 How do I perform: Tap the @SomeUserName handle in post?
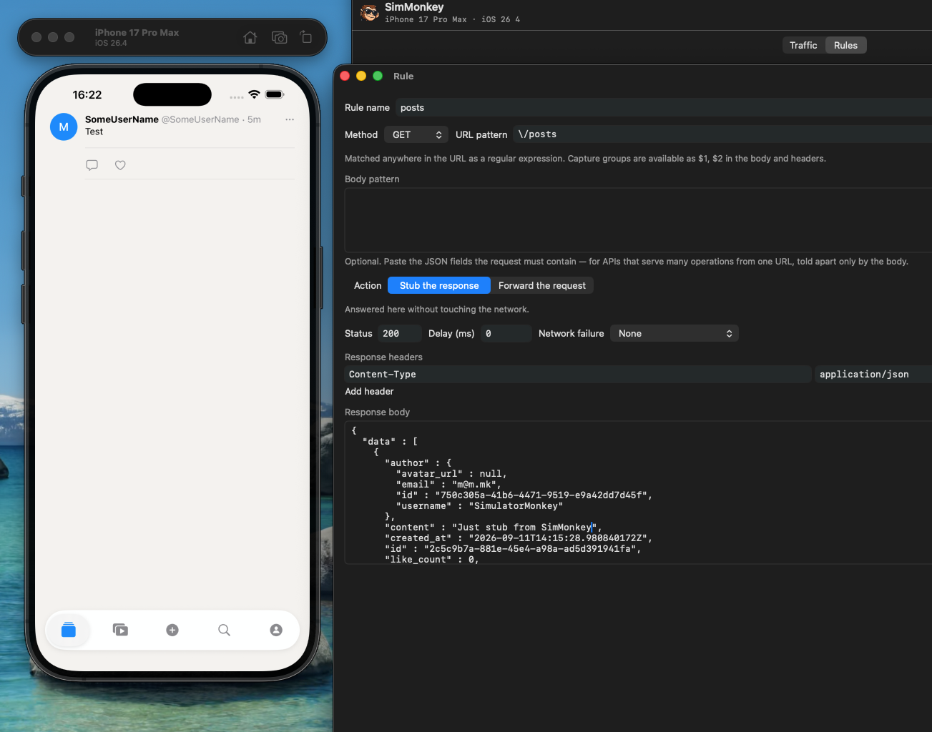click(200, 119)
